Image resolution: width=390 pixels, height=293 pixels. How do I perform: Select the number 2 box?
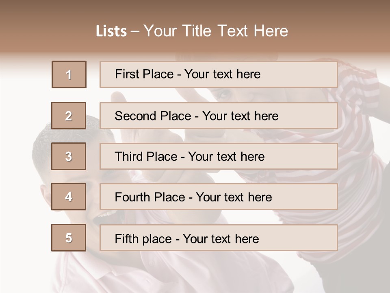pyautogui.click(x=69, y=116)
